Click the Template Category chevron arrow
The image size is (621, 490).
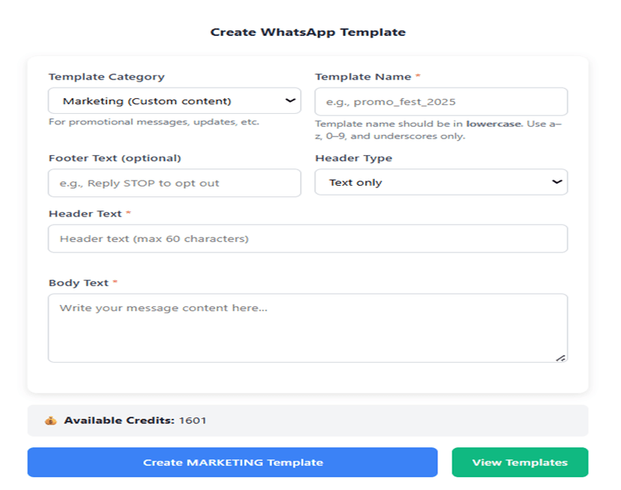point(292,100)
